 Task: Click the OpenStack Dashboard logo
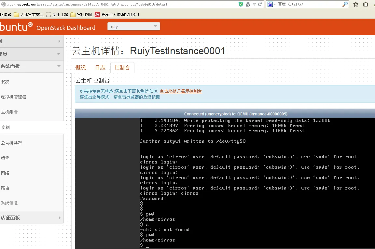(47, 27)
